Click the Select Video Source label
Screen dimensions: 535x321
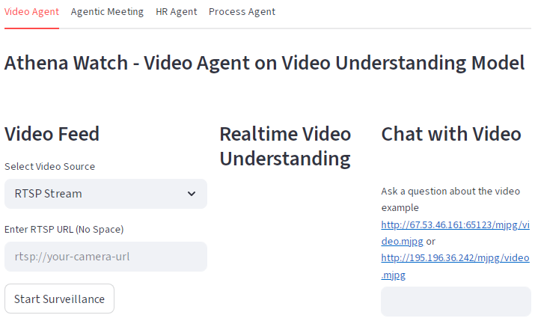tap(49, 167)
